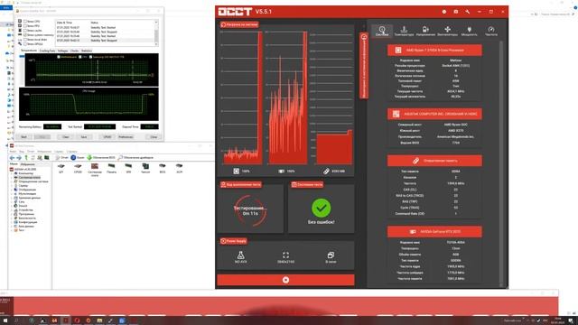The height and width of the screenshot is (325, 578).
Task: Open the ЦП icon in AIDA64 content pane
Action: point(61,168)
